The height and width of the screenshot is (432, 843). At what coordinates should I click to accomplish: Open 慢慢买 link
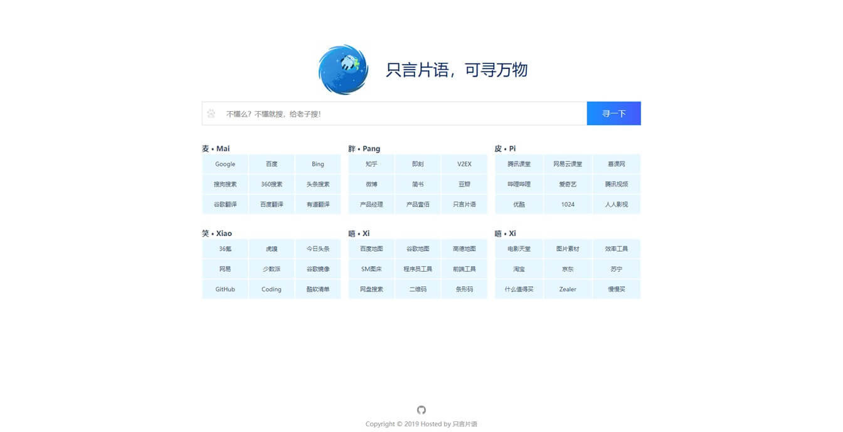tap(617, 289)
